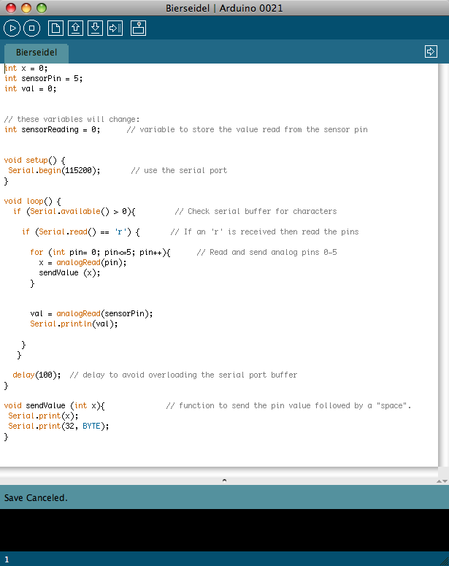The image size is (449, 566).
Task: Click the Verify/Compile play button
Action: coord(12,28)
